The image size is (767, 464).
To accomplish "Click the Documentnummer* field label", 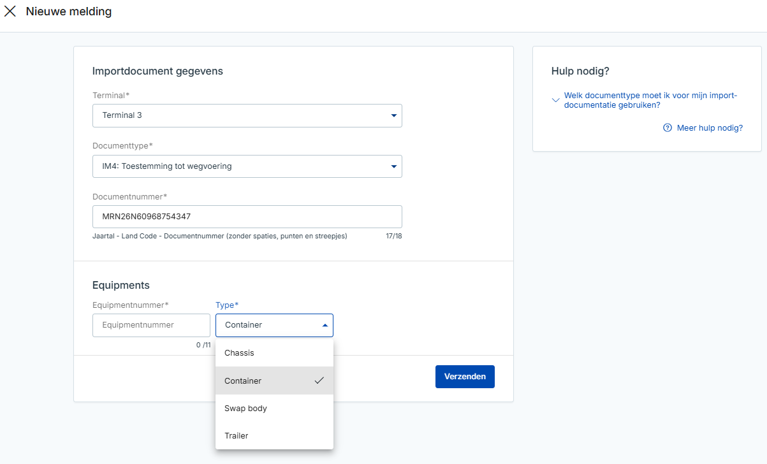I will point(129,196).
